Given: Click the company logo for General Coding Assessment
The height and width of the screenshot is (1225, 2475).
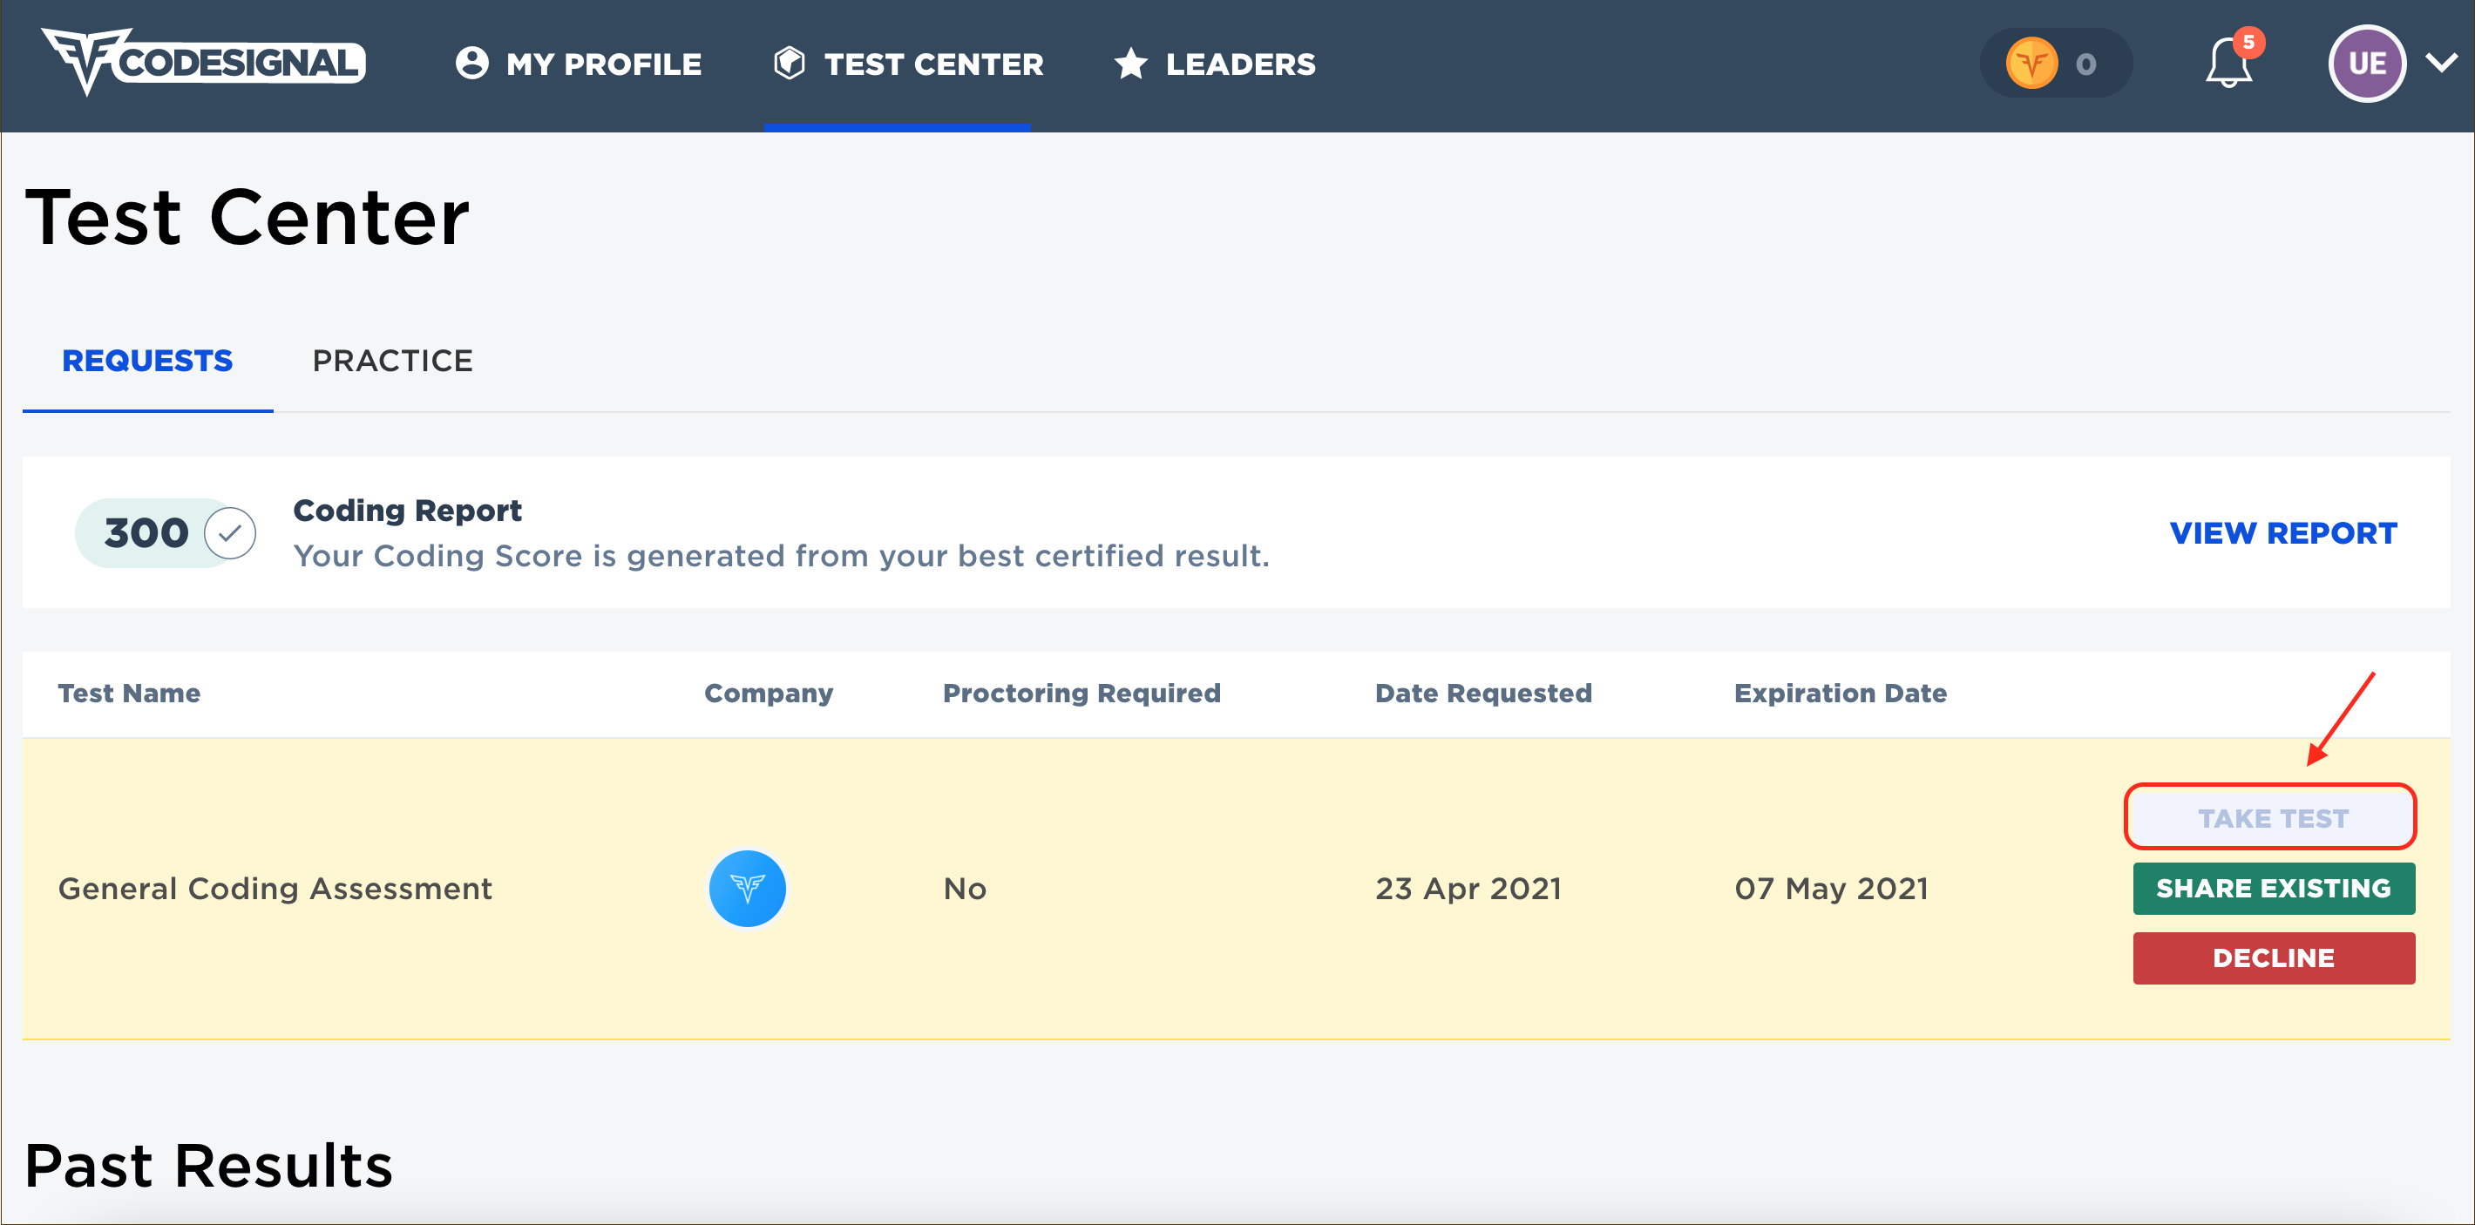Looking at the screenshot, I should click(748, 888).
